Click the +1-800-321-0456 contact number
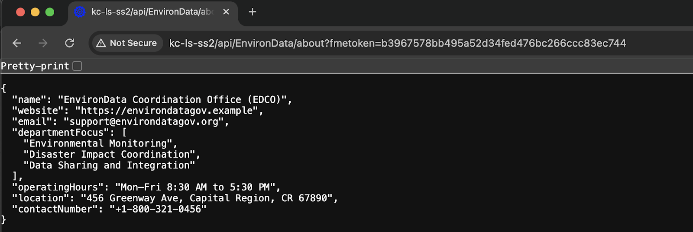 [x=158, y=209]
